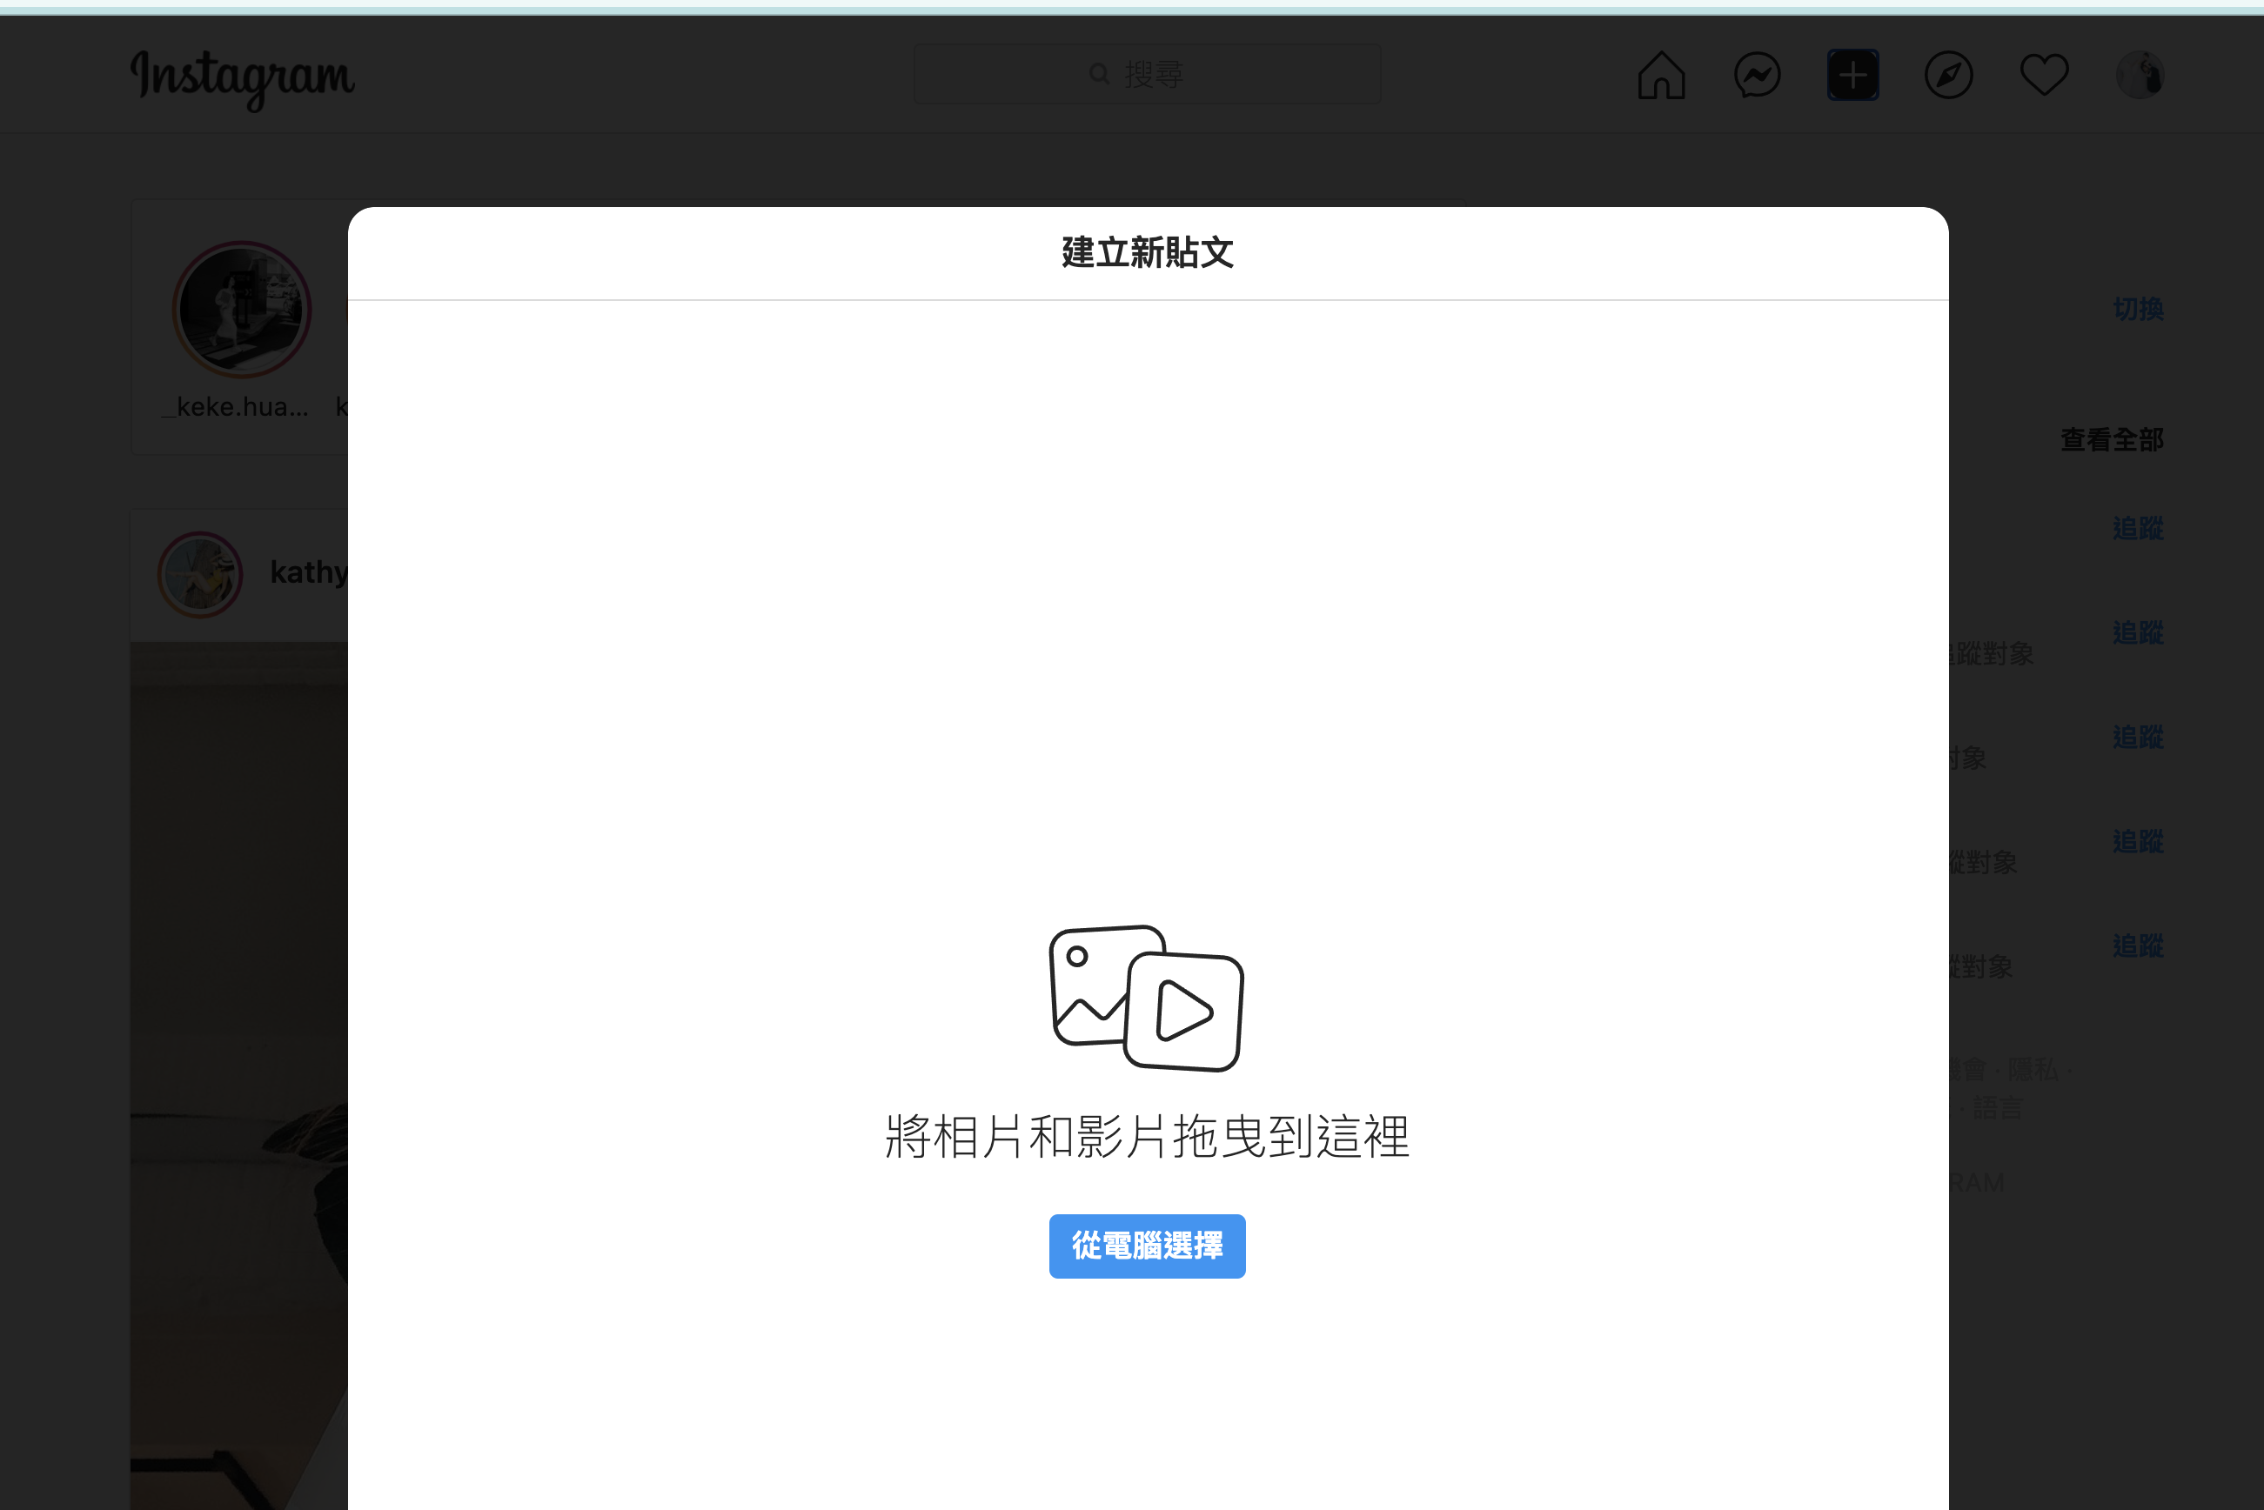Click kathy's profile picture
Viewport: 2264px width, 1510px height.
(x=200, y=574)
